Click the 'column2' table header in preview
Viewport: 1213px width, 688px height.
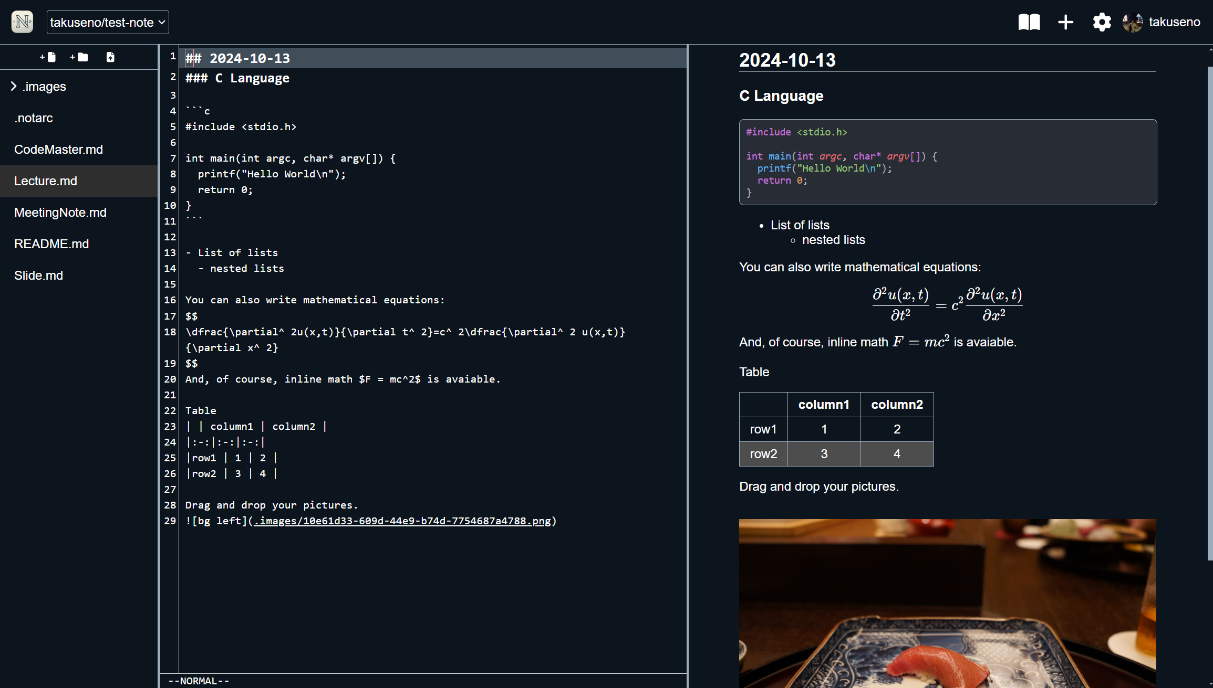tap(897, 405)
